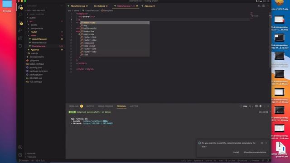Select the TERMINAL panel tab
The height and width of the screenshot is (163, 290).
121,106
